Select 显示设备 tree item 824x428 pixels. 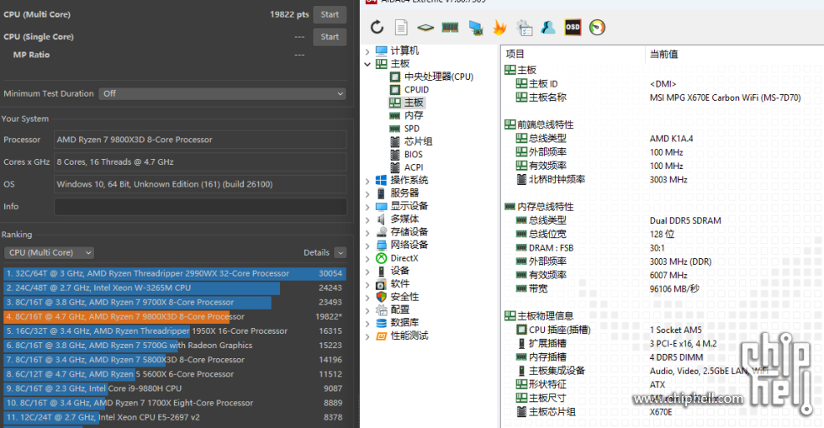409,206
